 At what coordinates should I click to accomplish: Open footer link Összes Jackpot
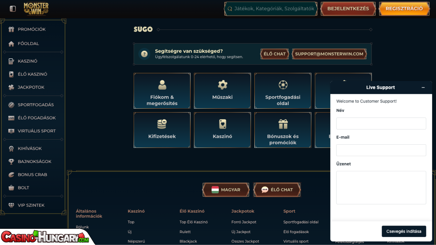point(245,241)
